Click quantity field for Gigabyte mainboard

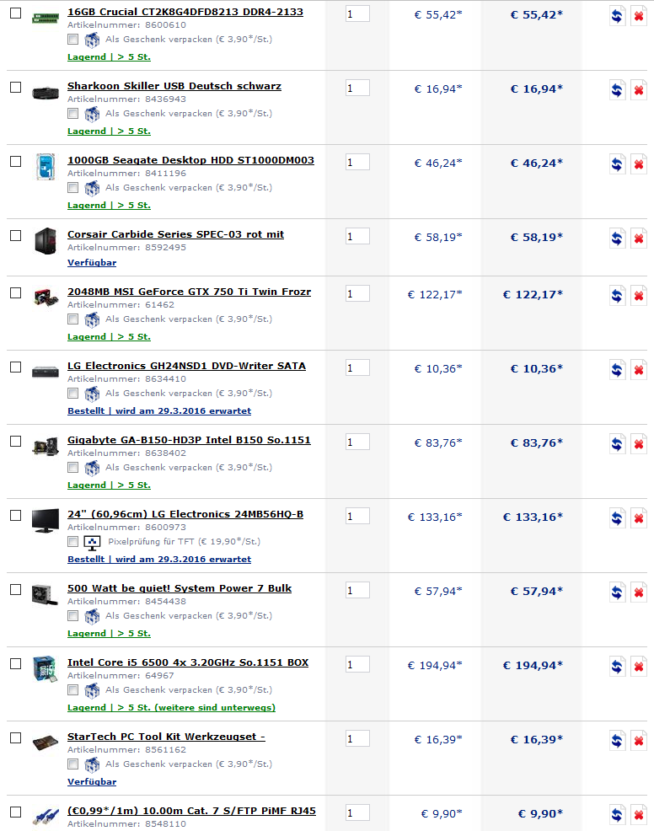(357, 442)
